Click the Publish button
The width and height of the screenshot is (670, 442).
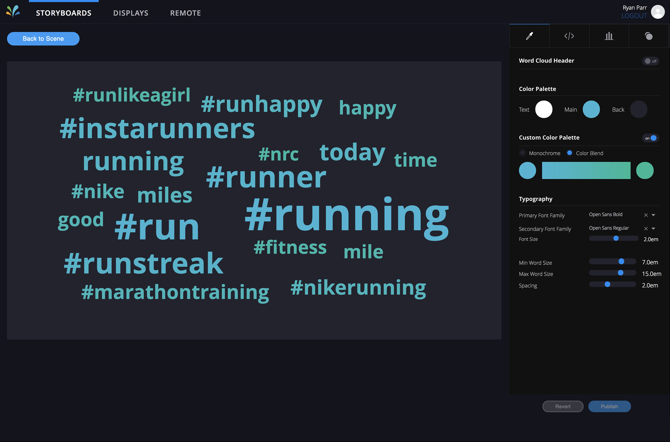pyautogui.click(x=609, y=406)
